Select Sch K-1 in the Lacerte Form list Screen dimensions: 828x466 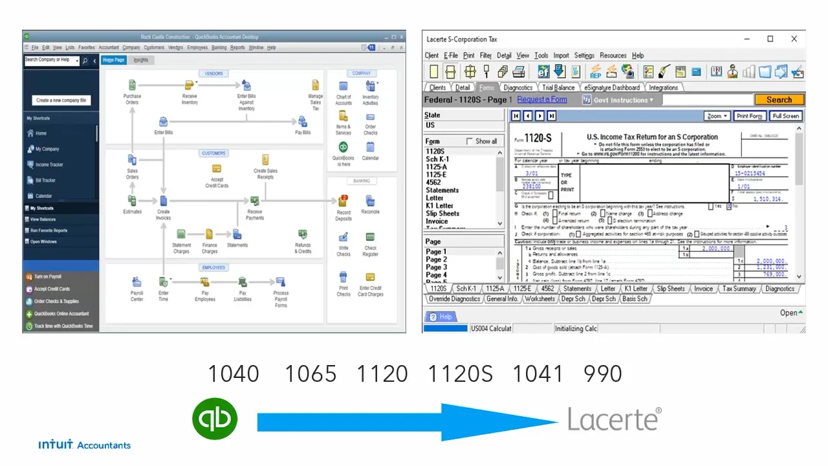[437, 159]
